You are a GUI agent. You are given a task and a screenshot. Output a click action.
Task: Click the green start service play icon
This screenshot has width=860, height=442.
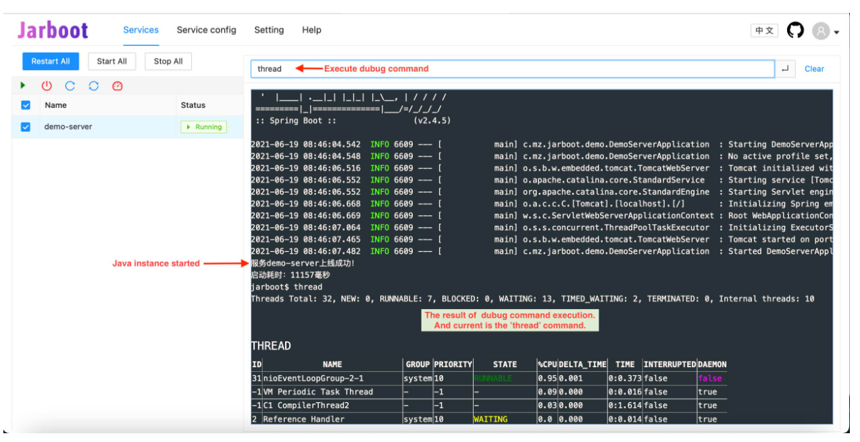[x=23, y=86]
